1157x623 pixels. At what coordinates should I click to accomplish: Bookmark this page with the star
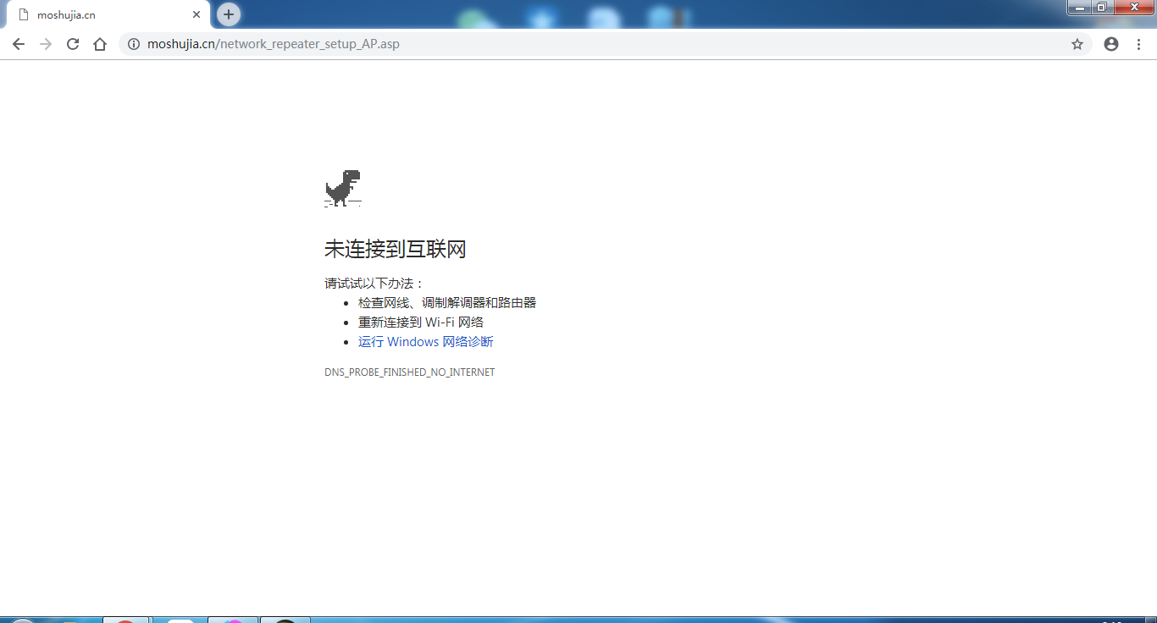pos(1077,44)
